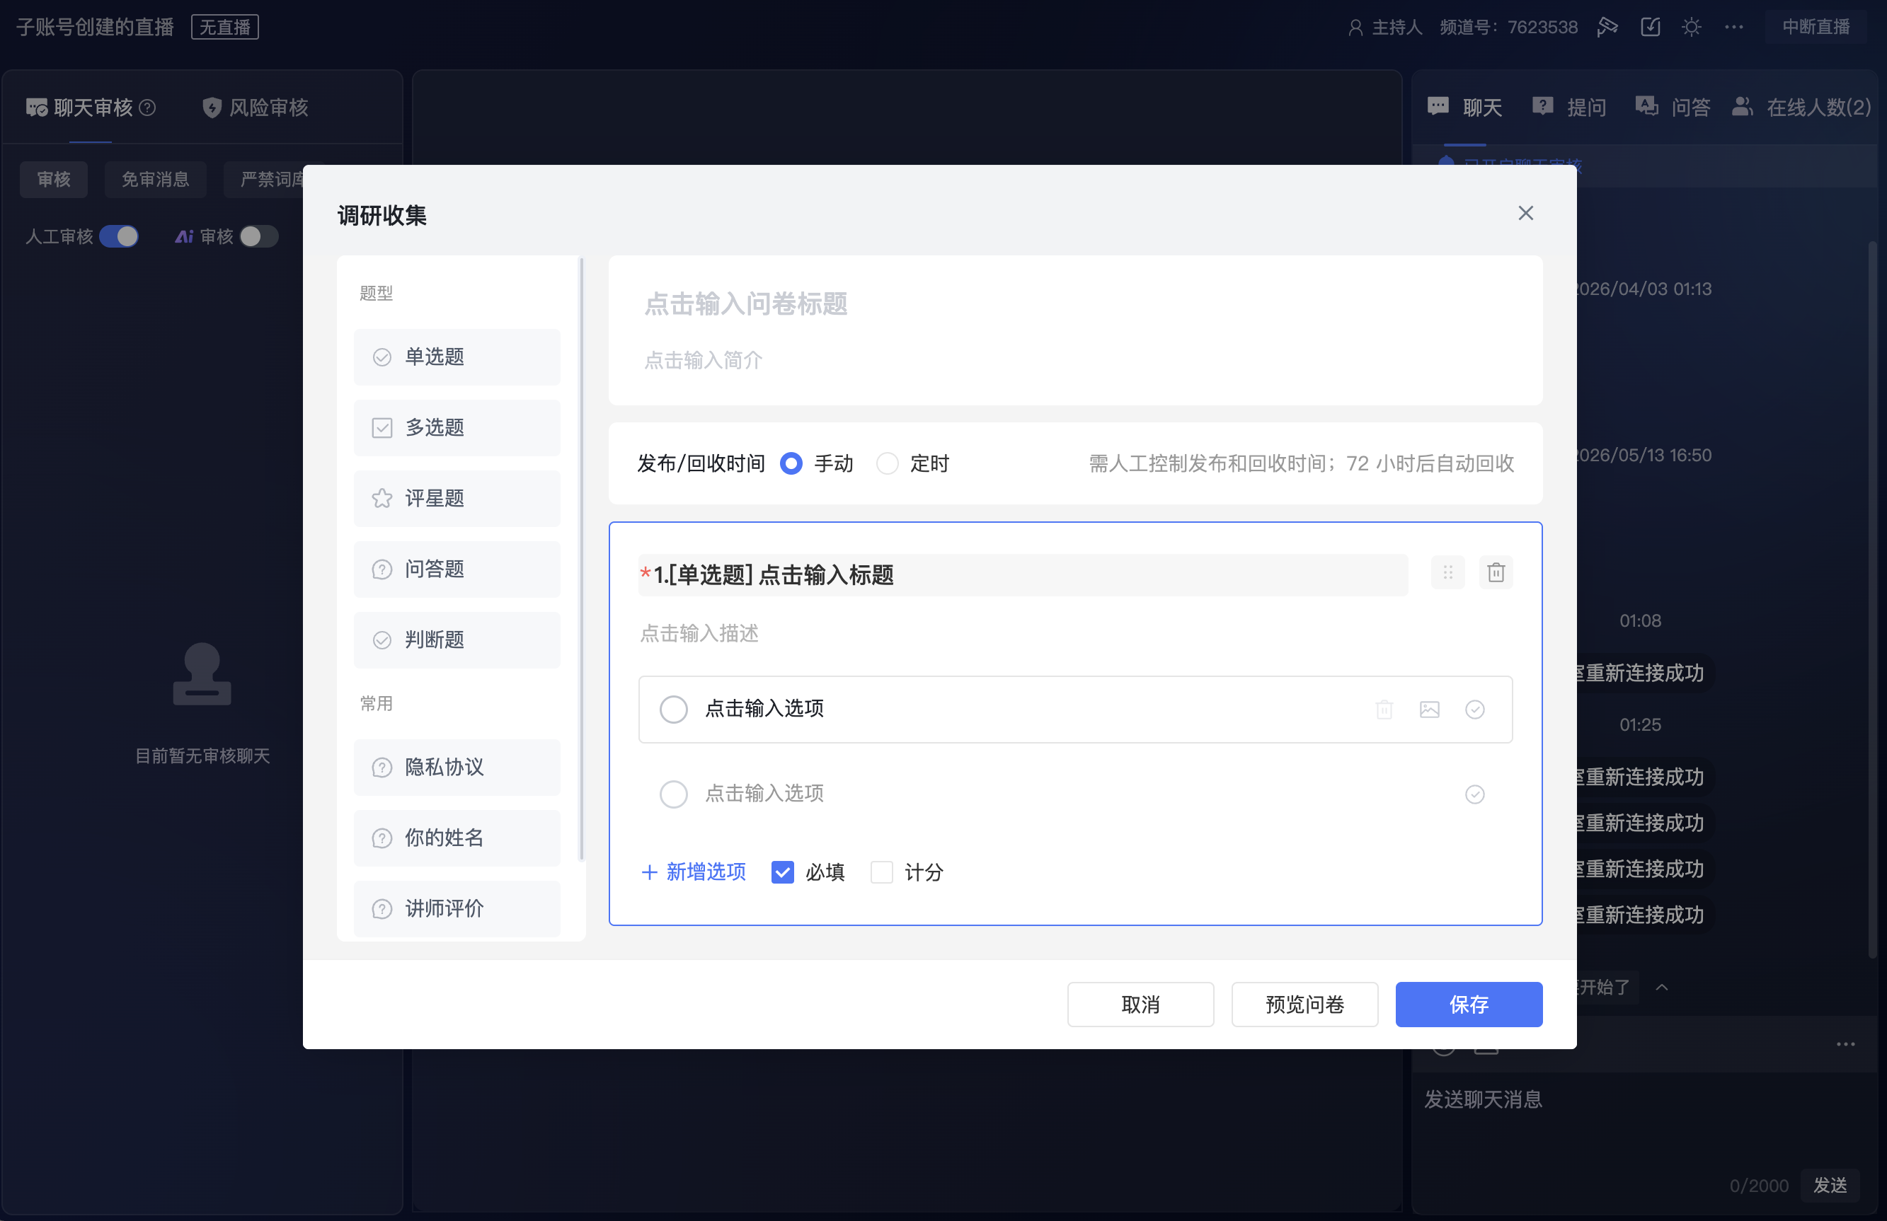Open the 聊天审核 help question icon
This screenshot has height=1221, width=1887.
click(147, 107)
